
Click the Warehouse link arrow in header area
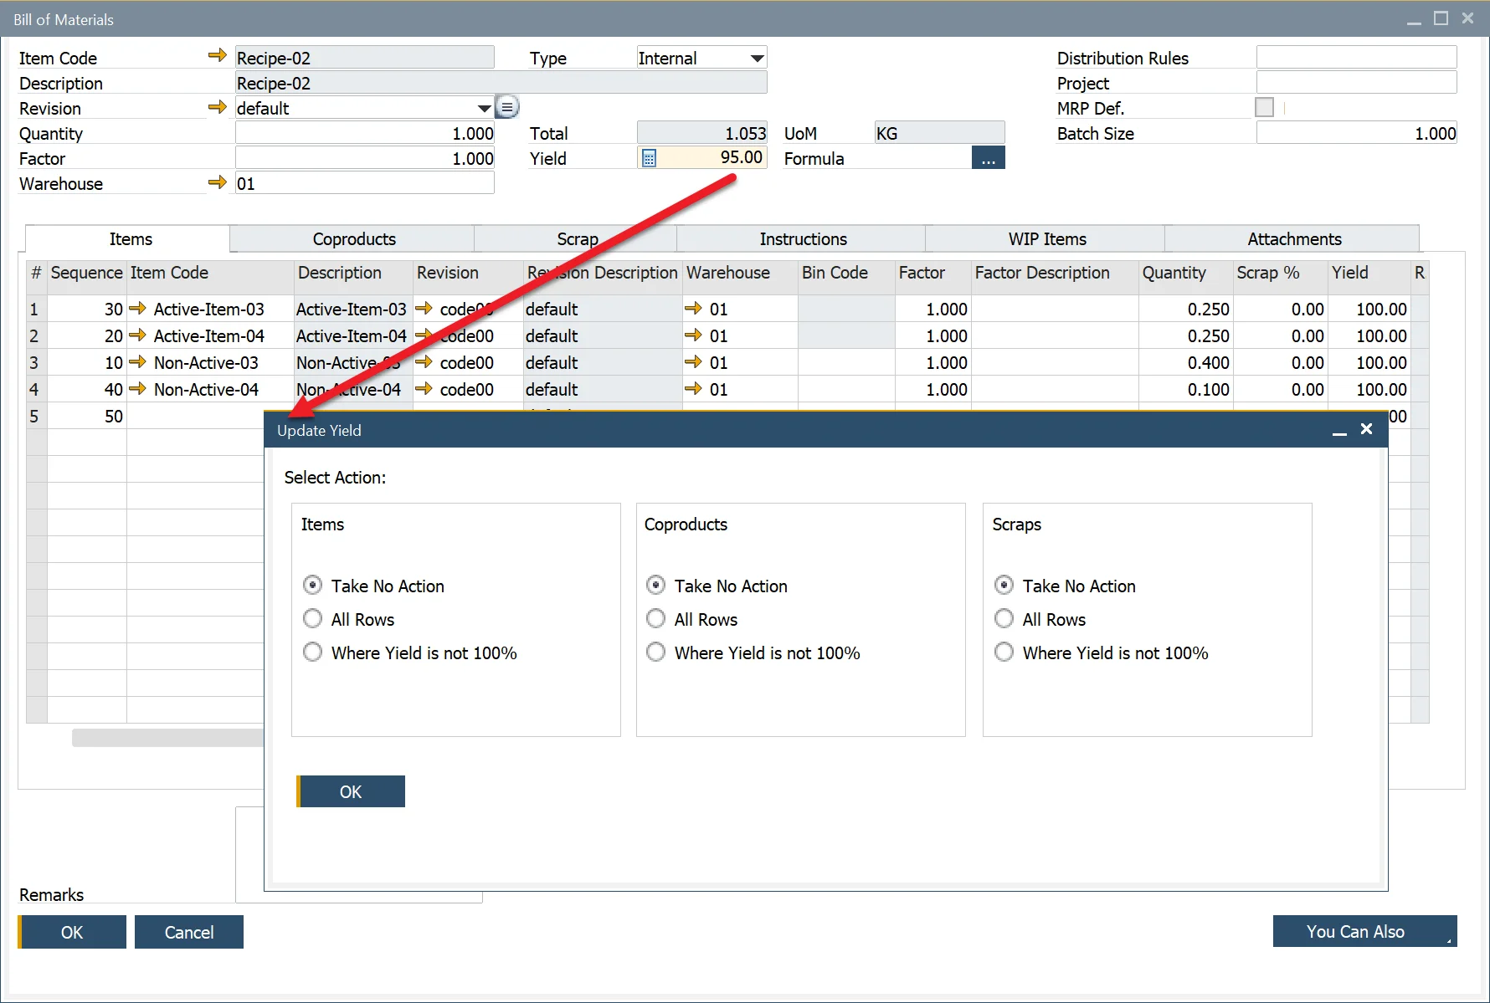pyautogui.click(x=218, y=182)
